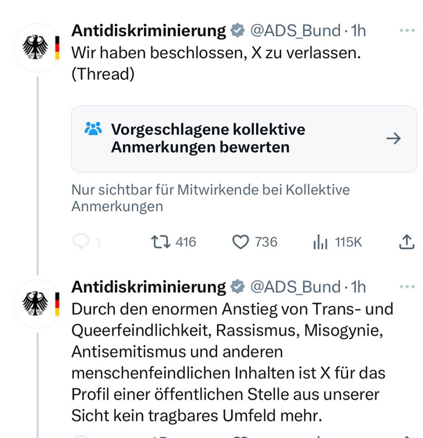The image size is (423, 438).
Task: Click the Antidiskriminierung display name link
Action: click(148, 30)
